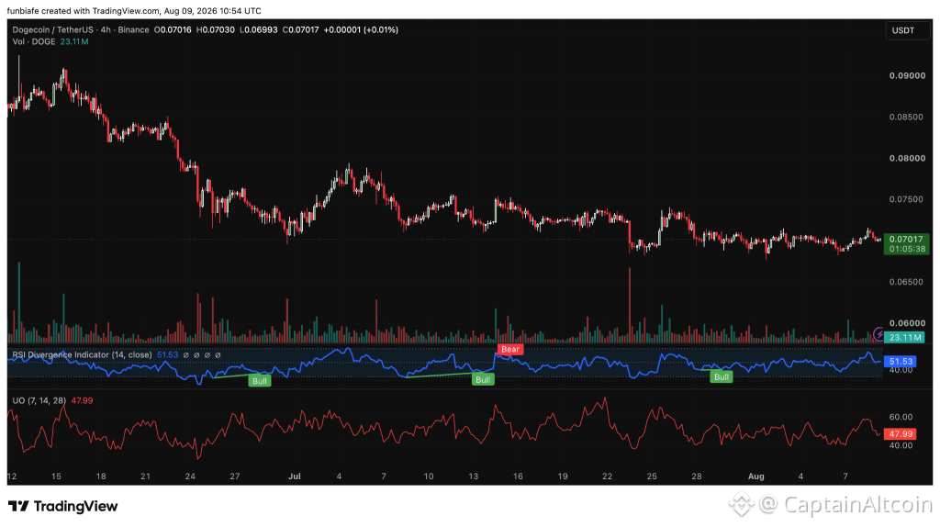
Task: Click the Vol · DOGE indicator legend
Action: tap(34, 42)
